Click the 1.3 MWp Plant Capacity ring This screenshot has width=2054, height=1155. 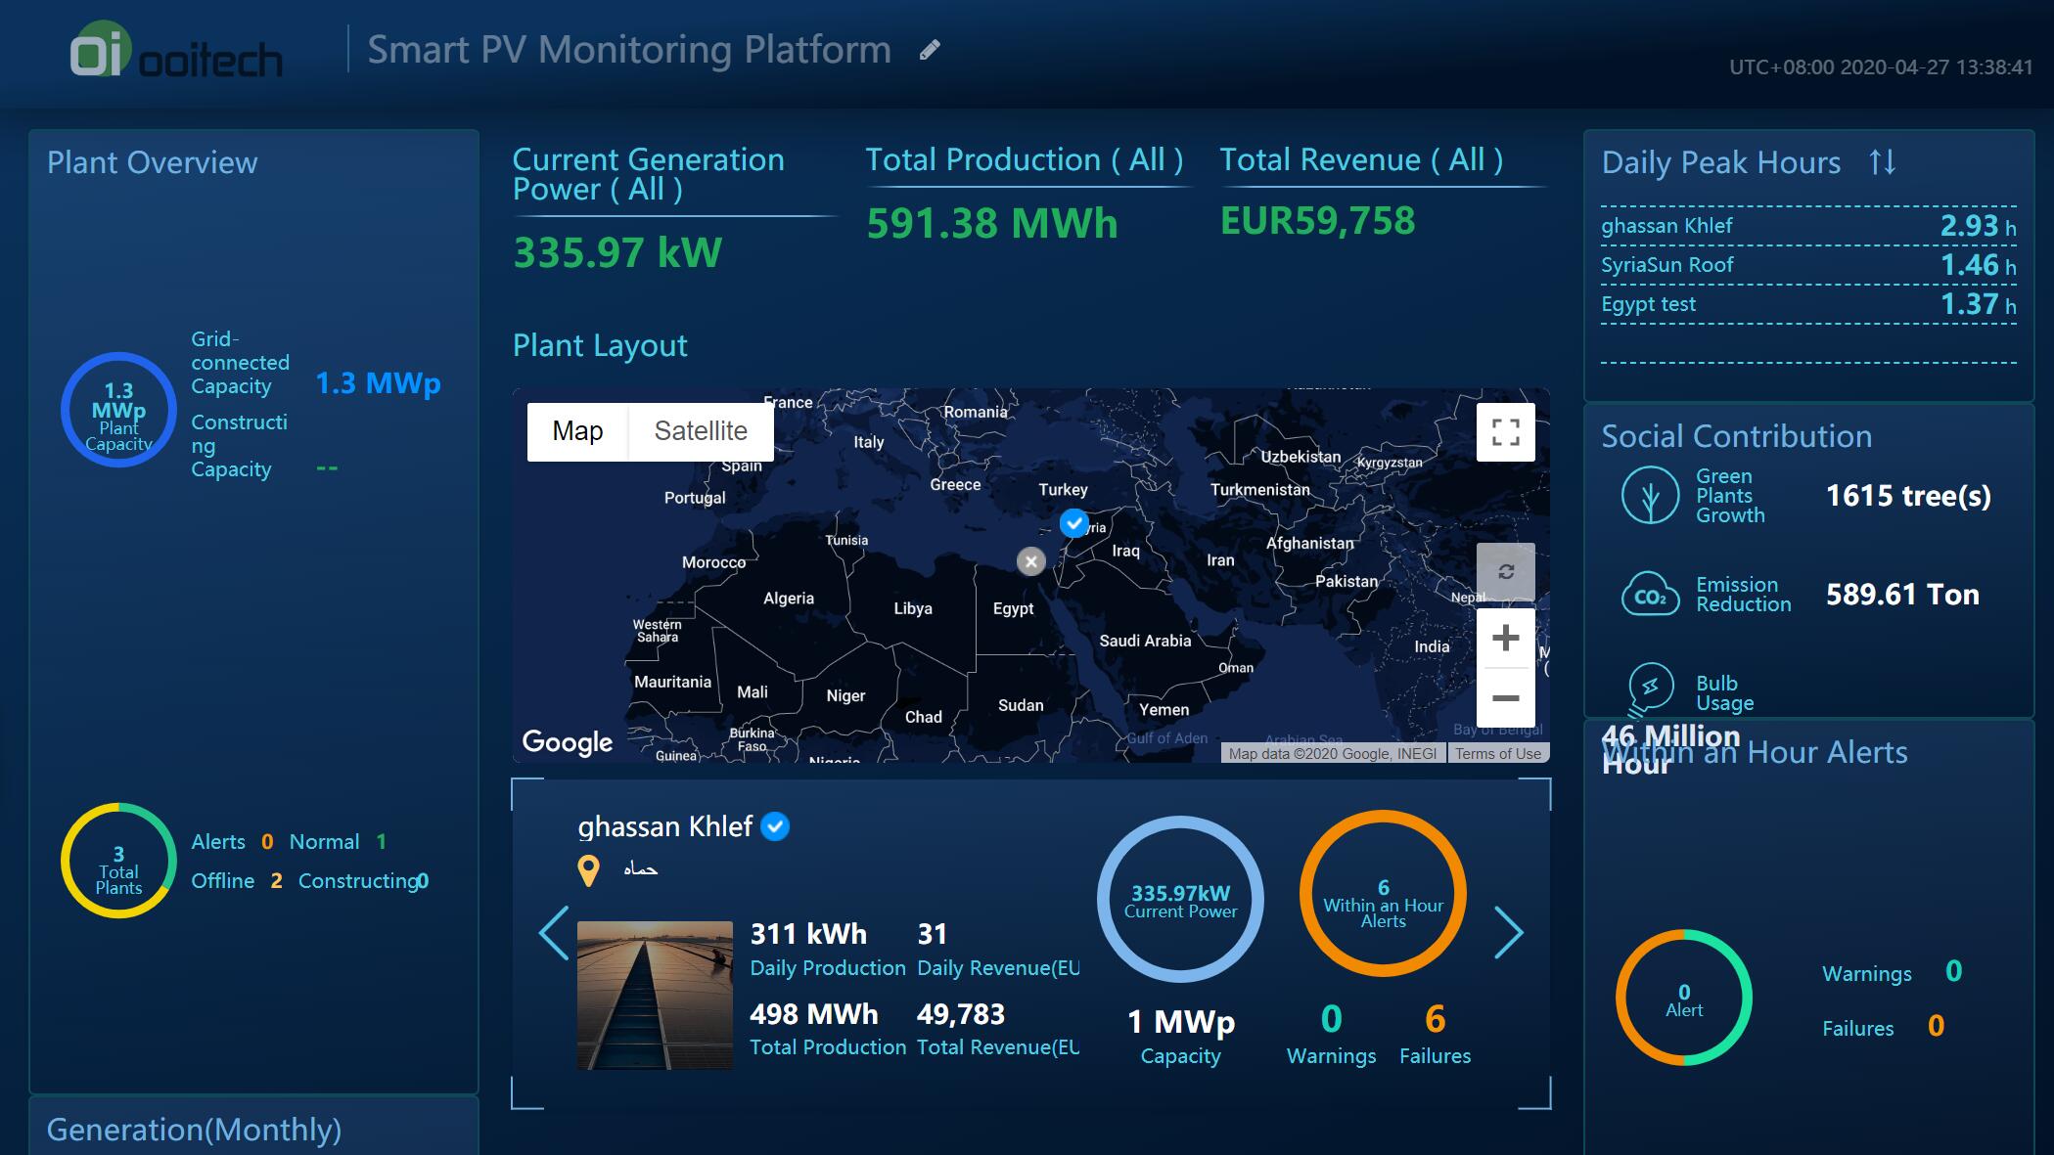point(118,410)
